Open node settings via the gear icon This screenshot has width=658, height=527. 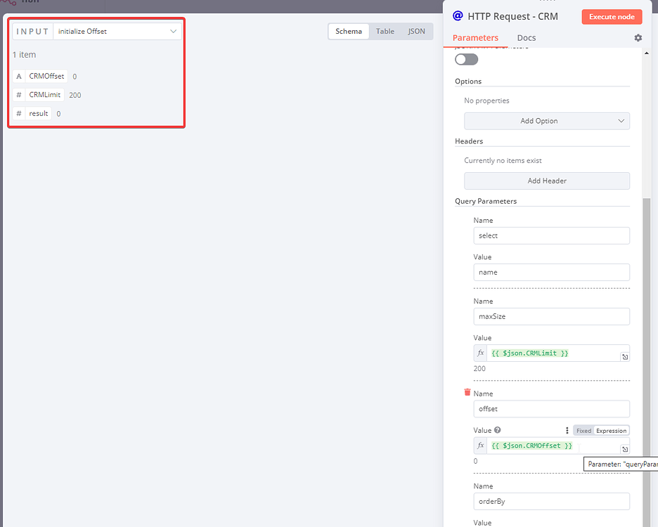click(x=638, y=38)
